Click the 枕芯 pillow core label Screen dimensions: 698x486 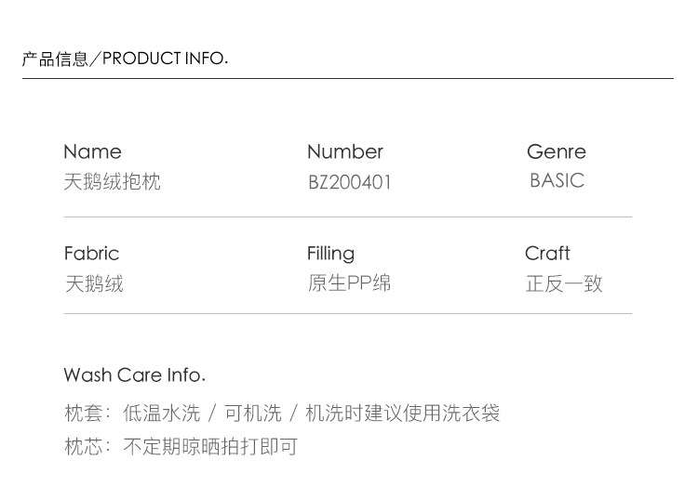coord(83,447)
